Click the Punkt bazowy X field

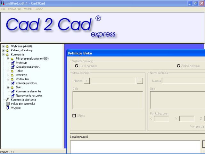[x=161, y=119]
